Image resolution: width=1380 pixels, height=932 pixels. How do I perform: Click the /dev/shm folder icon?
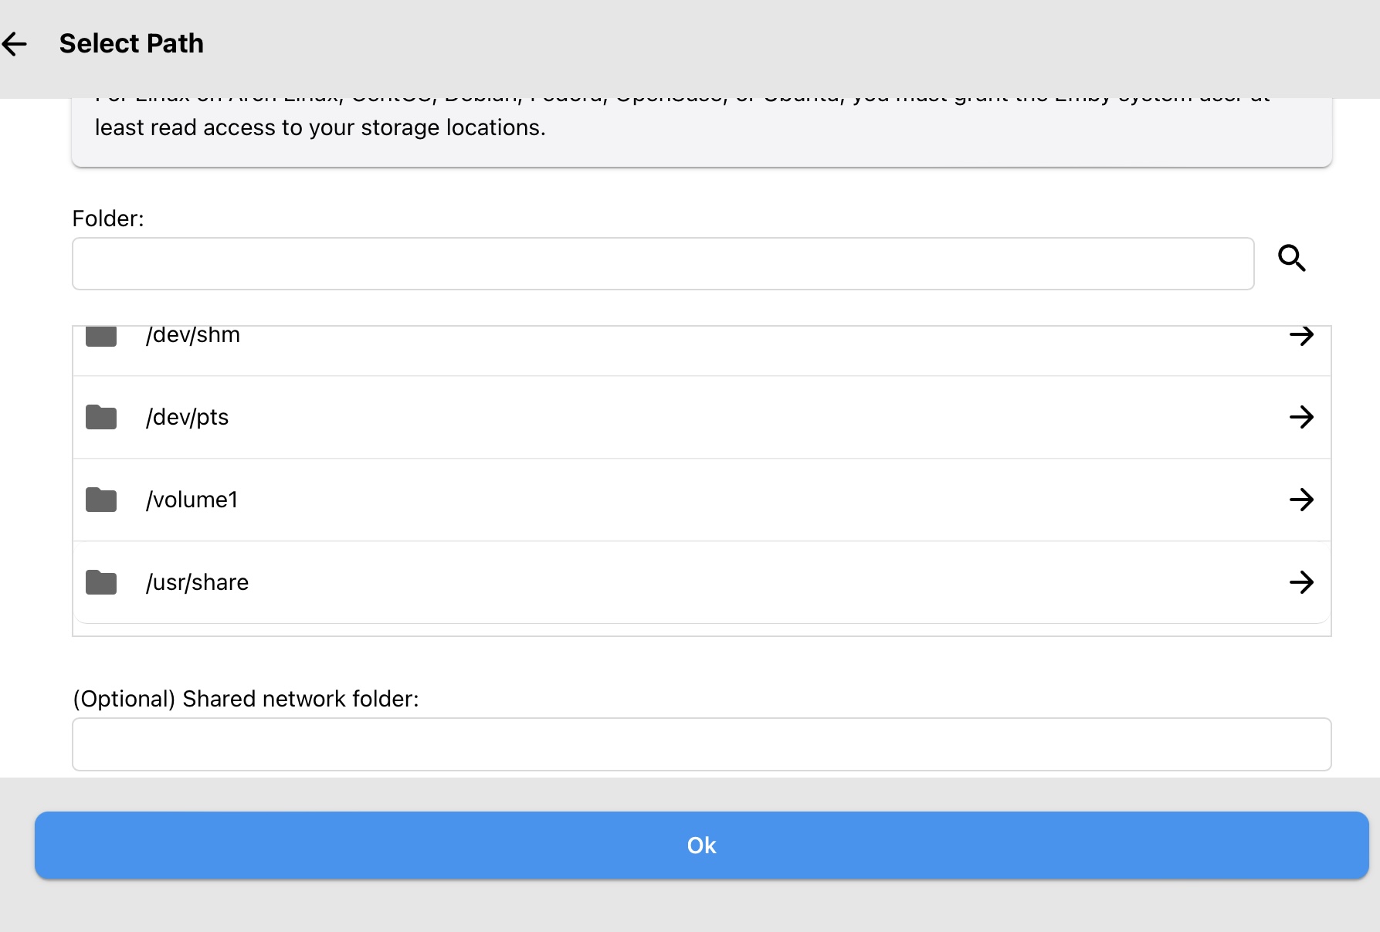(101, 337)
